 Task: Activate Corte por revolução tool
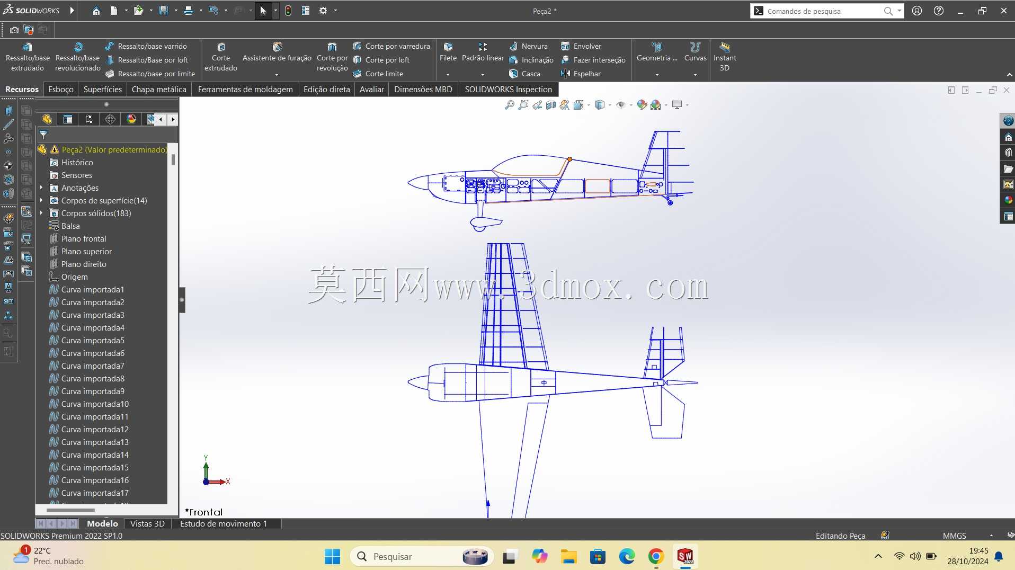point(332,57)
